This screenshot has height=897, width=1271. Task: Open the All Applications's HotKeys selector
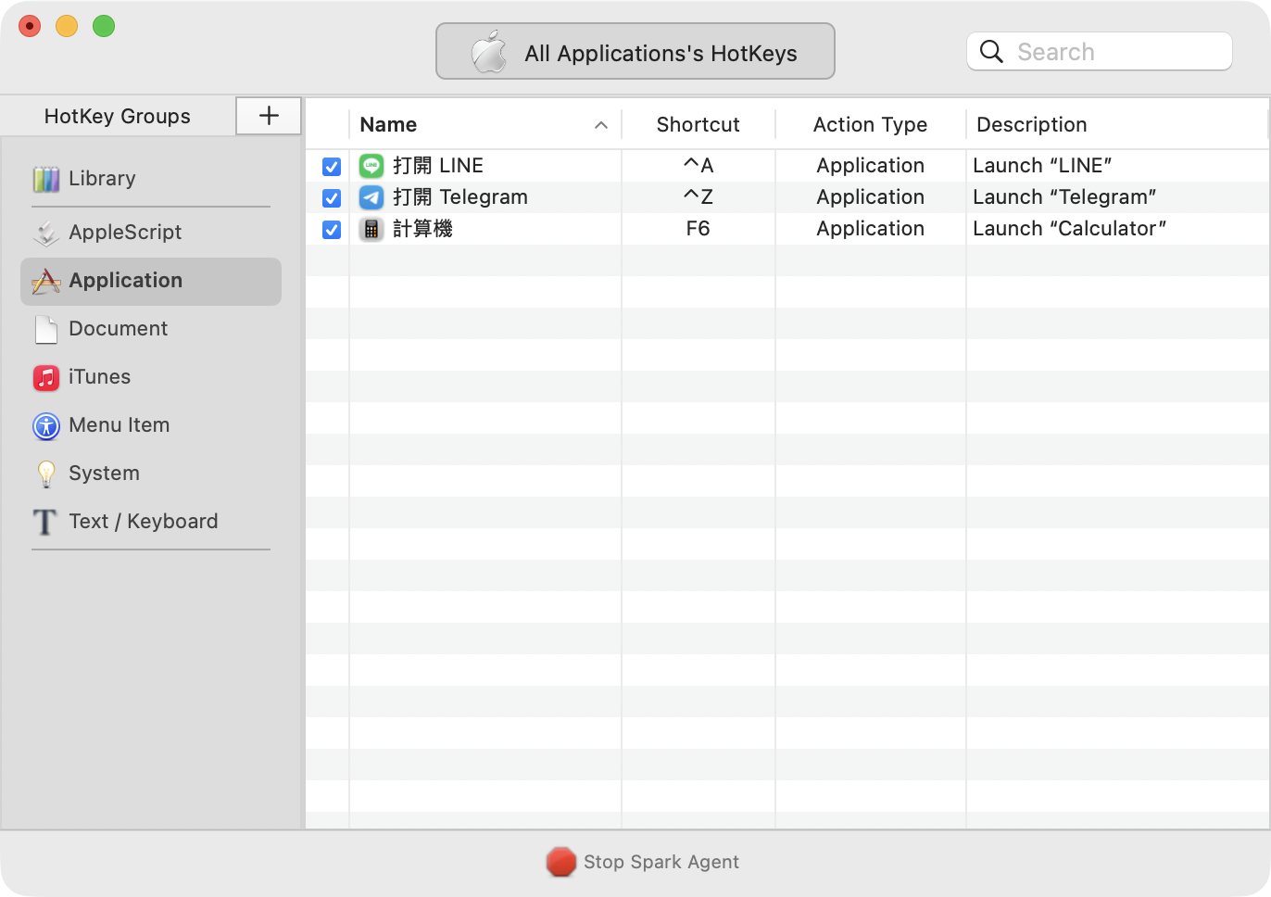(x=635, y=52)
